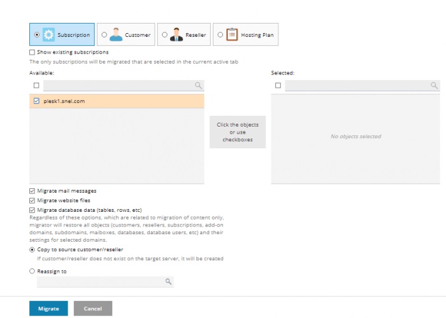Uncheck Migrate mail messages
This screenshot has height=318, width=446.
click(32, 191)
